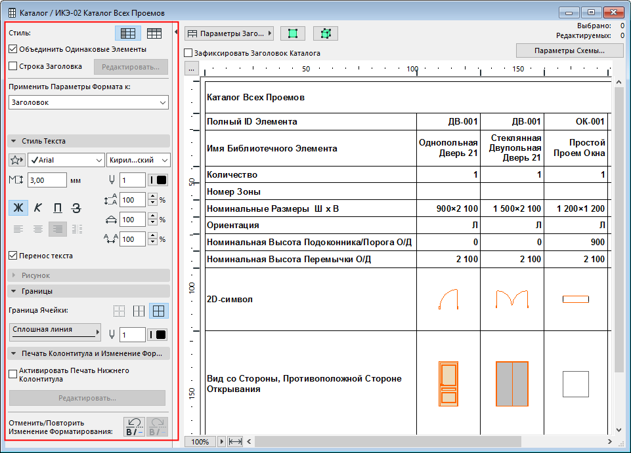Viewport: 631px width, 453px height.
Task: Open the Заголовок format target dropdown
Action: (89, 102)
